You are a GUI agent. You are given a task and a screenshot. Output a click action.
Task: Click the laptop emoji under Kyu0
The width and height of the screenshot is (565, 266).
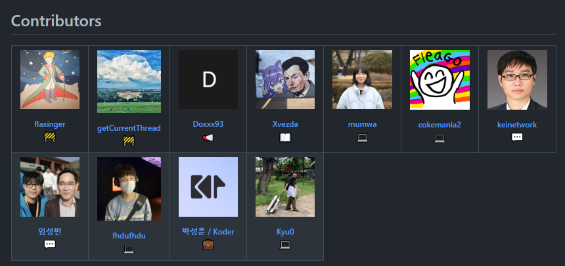(x=285, y=245)
